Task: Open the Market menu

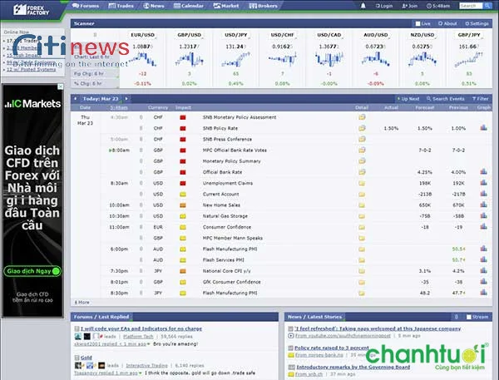Action: (226, 6)
